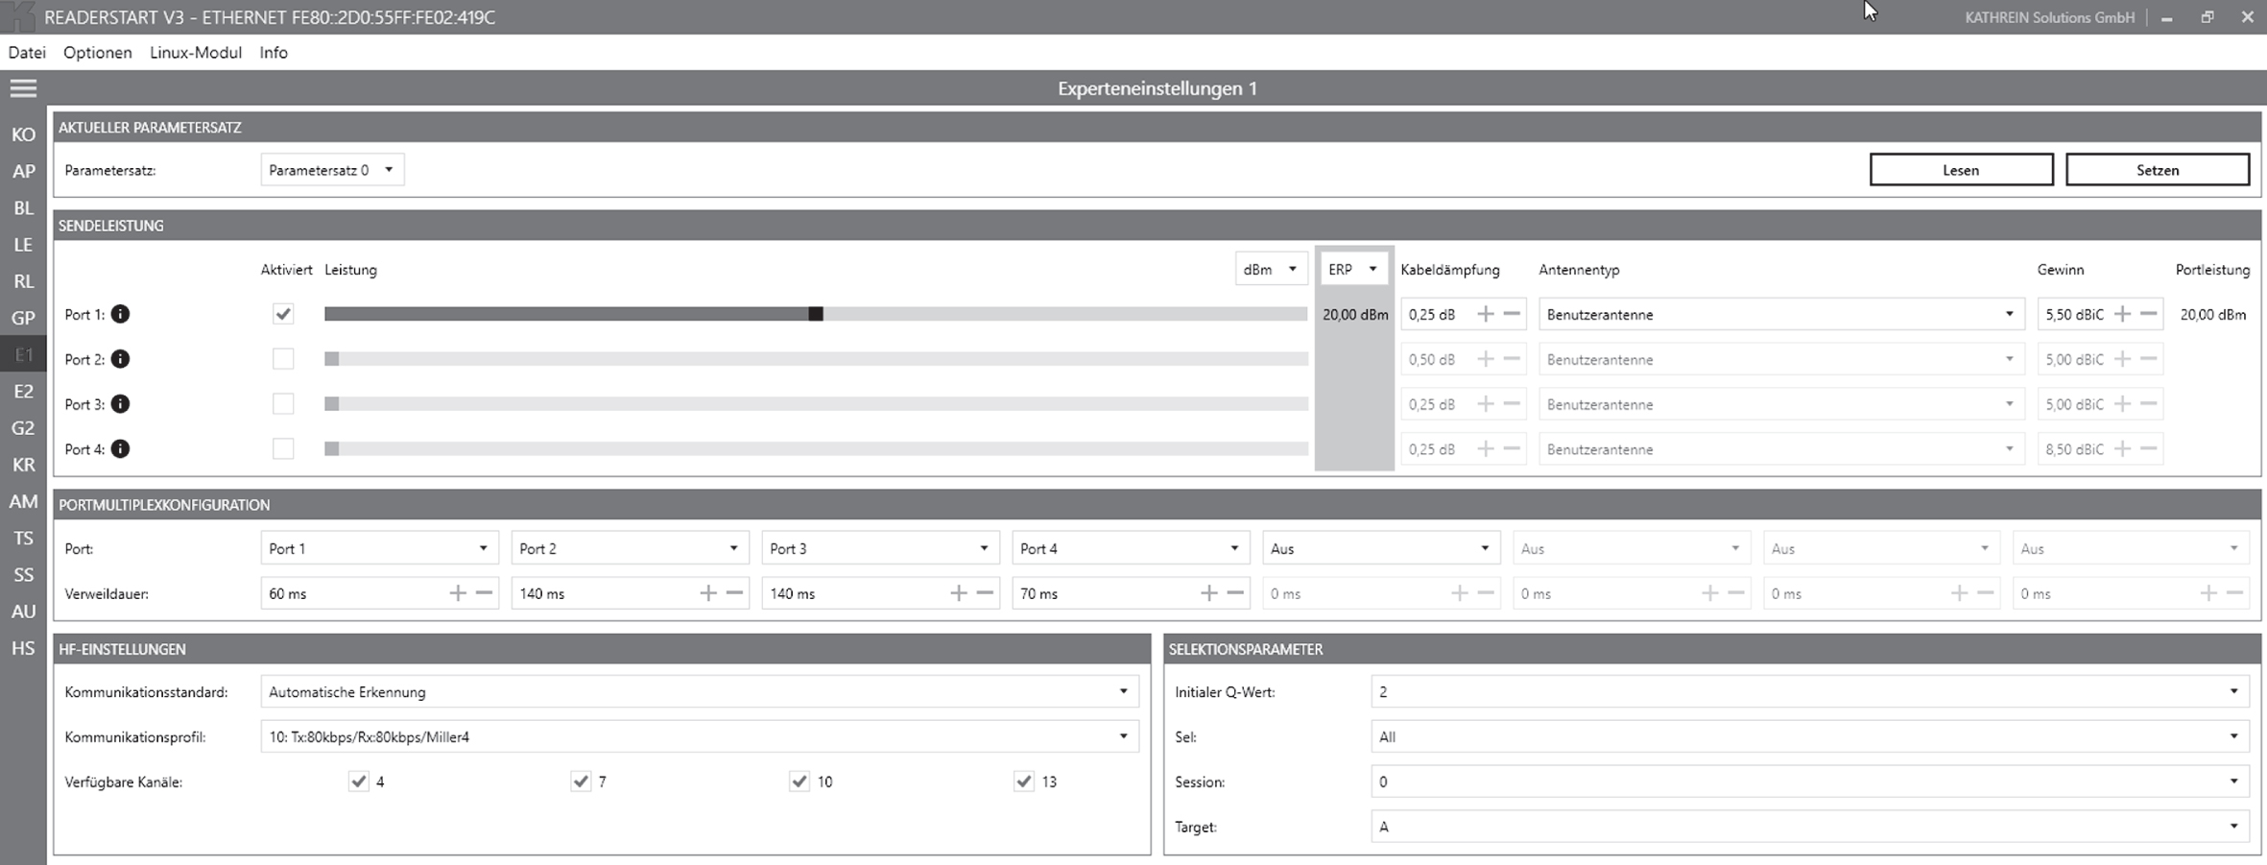
Task: Show info for Port 2
Action: [120, 359]
